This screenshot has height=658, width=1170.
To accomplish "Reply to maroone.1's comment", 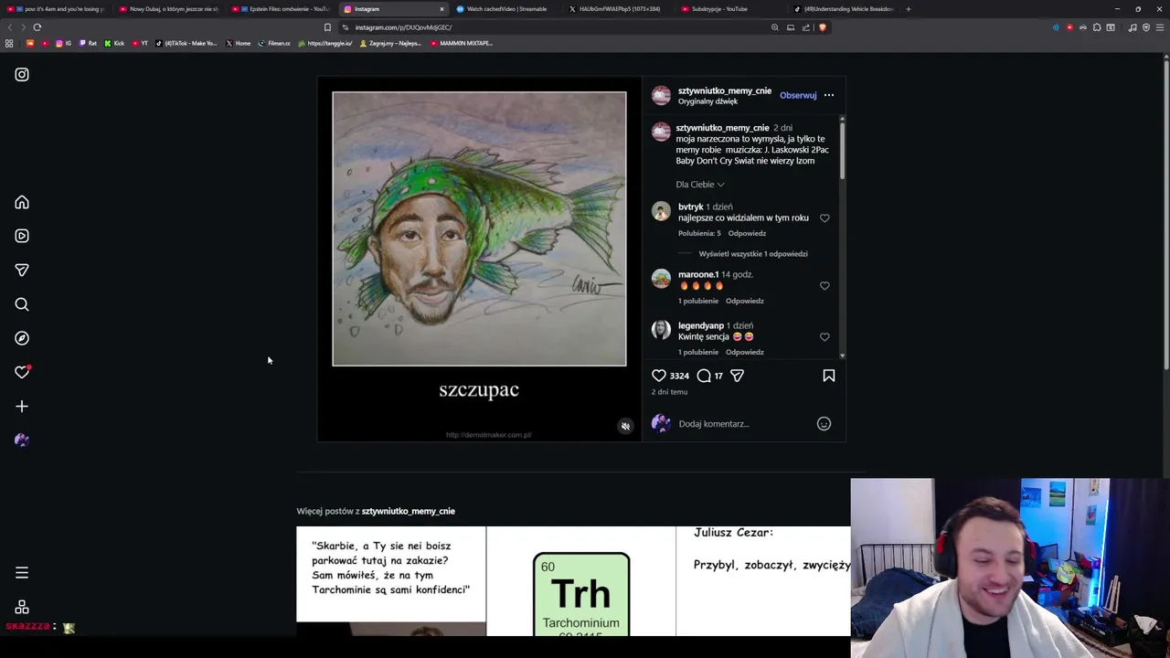I will tap(744, 301).
